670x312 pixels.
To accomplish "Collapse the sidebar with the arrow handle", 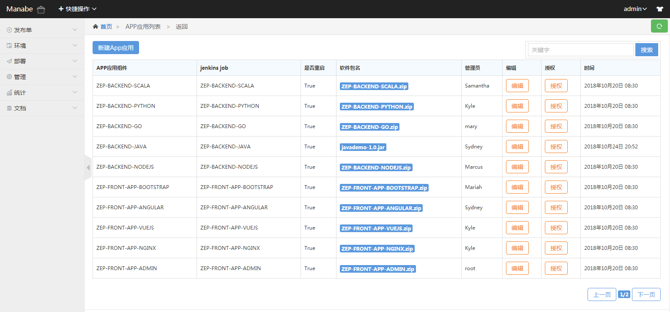I will click(88, 168).
